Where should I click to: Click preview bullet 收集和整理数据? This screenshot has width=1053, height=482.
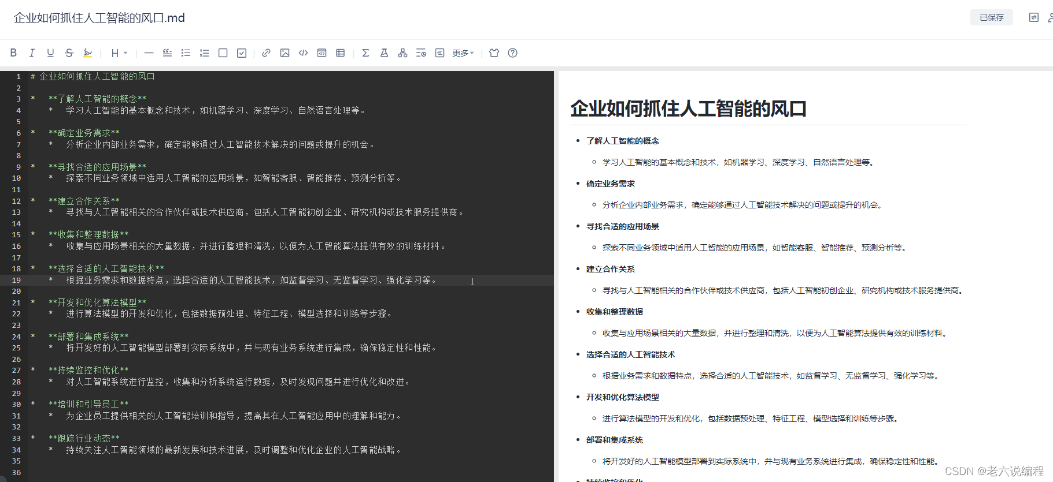tap(615, 312)
